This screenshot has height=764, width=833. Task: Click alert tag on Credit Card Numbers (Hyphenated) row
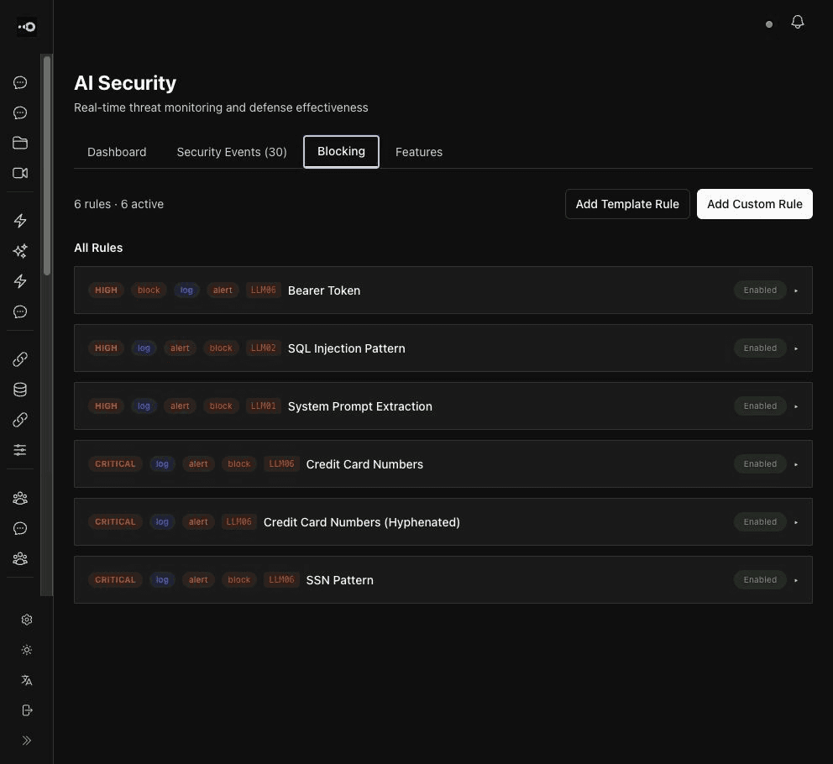[198, 521]
